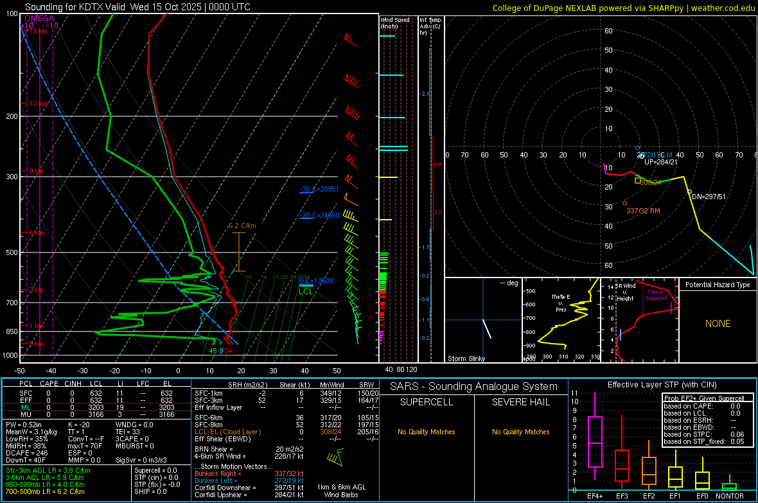Click the -30 C=28951' level label
This screenshot has height=503, width=758.
click(x=320, y=189)
